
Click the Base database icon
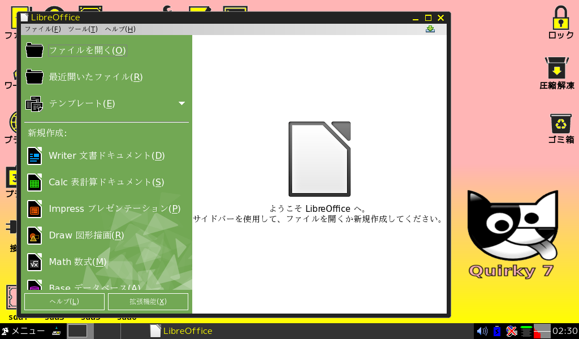tap(34, 285)
